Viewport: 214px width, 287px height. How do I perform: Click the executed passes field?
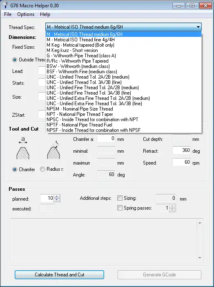pos(47,208)
